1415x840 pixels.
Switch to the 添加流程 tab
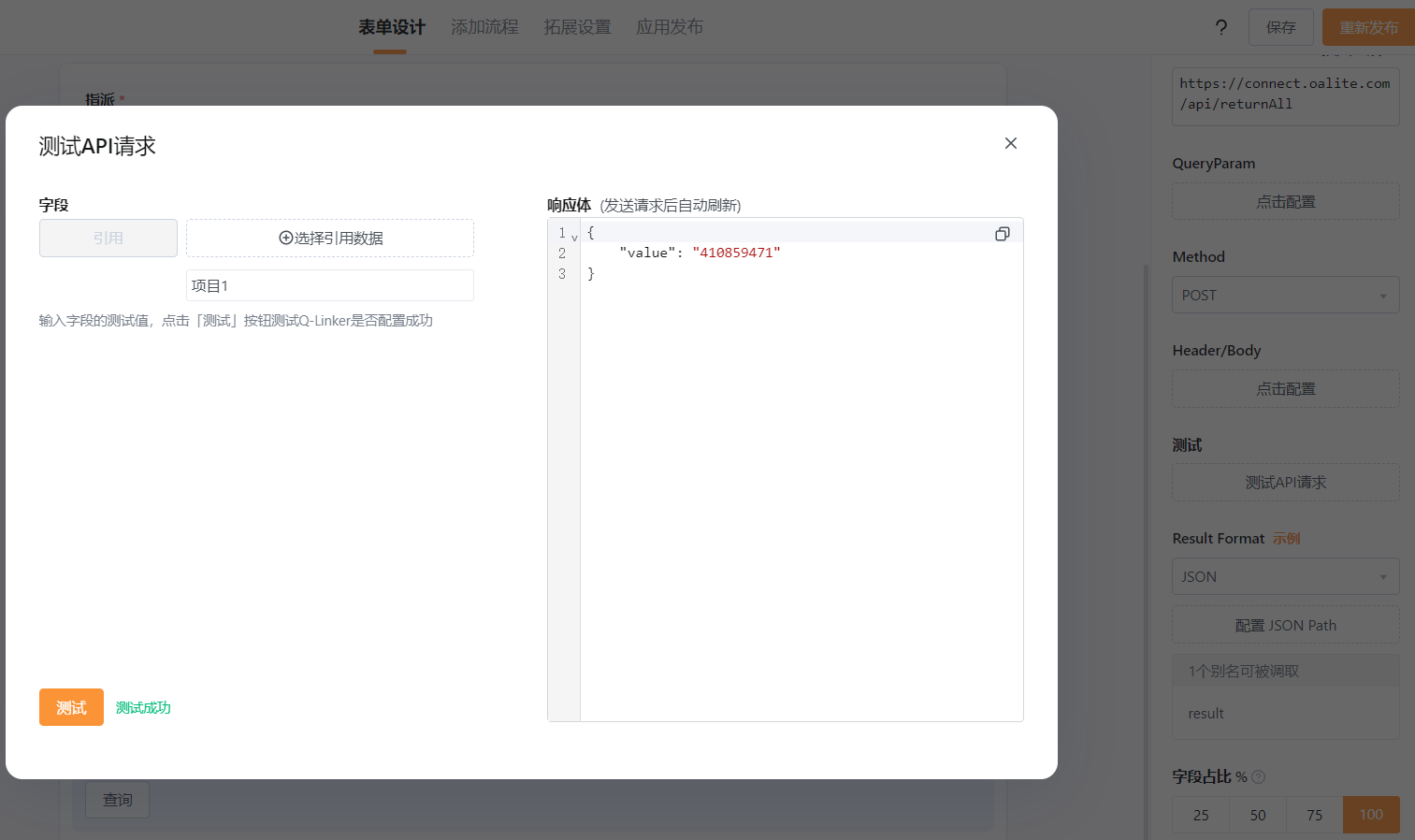point(484,27)
